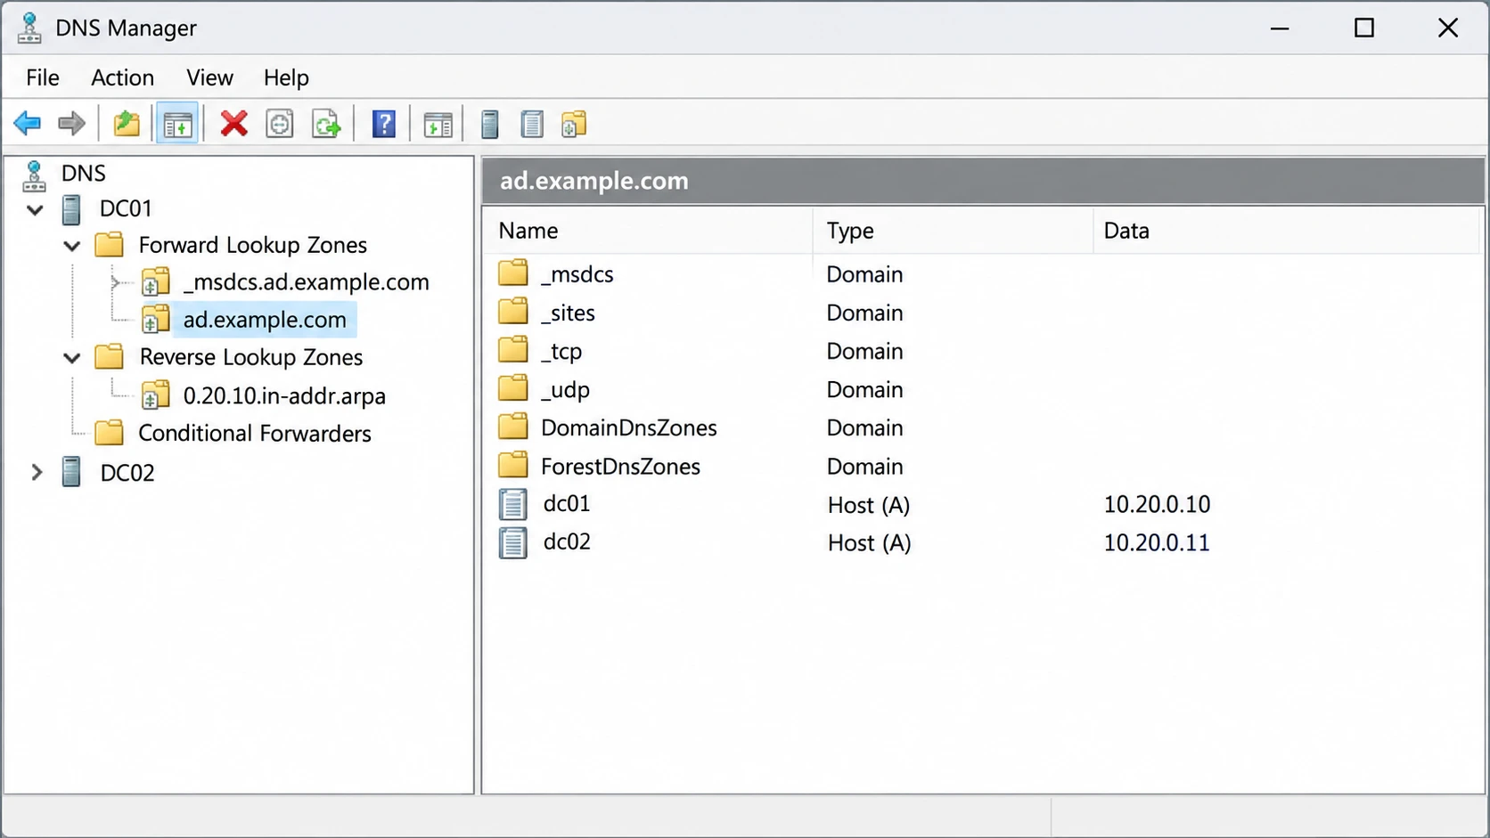The height and width of the screenshot is (838, 1490).
Task: Select the dc01 host record icon
Action: tap(512, 504)
